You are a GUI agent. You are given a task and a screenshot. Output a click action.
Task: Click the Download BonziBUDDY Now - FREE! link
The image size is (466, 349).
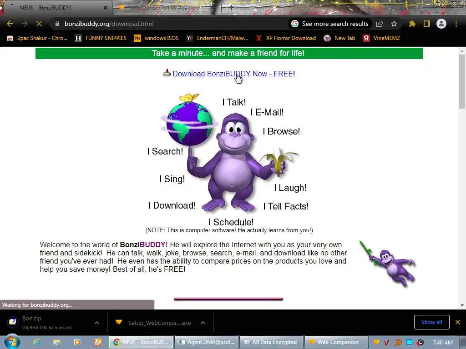tap(233, 74)
